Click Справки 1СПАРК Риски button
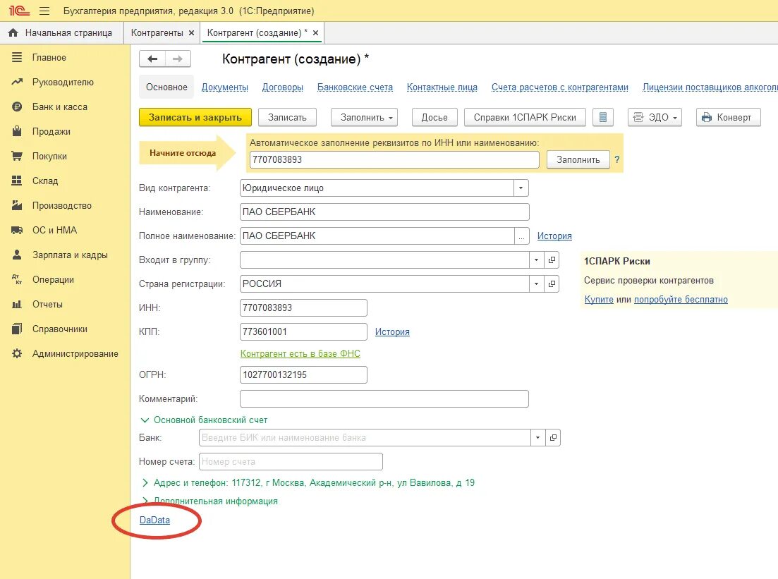This screenshot has width=778, height=579. coord(525,118)
